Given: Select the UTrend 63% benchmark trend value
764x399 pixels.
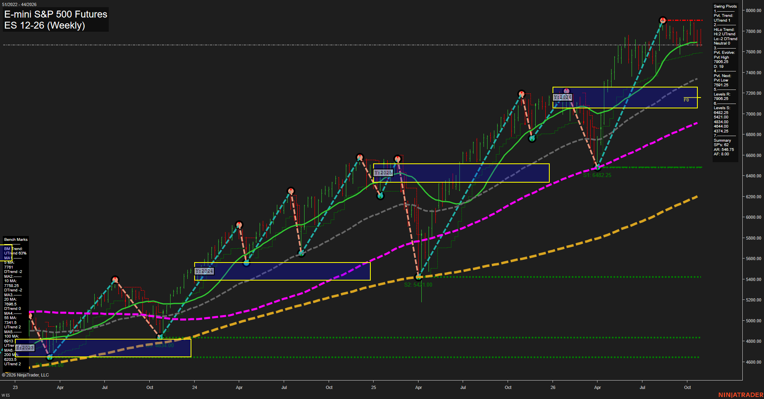Looking at the screenshot, I should [x=15, y=253].
